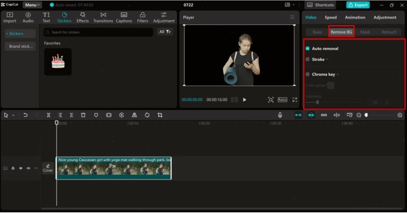Viewport: 407px width, 213px height.
Task: Open the All sticker filter dropdown
Action: (x=165, y=32)
